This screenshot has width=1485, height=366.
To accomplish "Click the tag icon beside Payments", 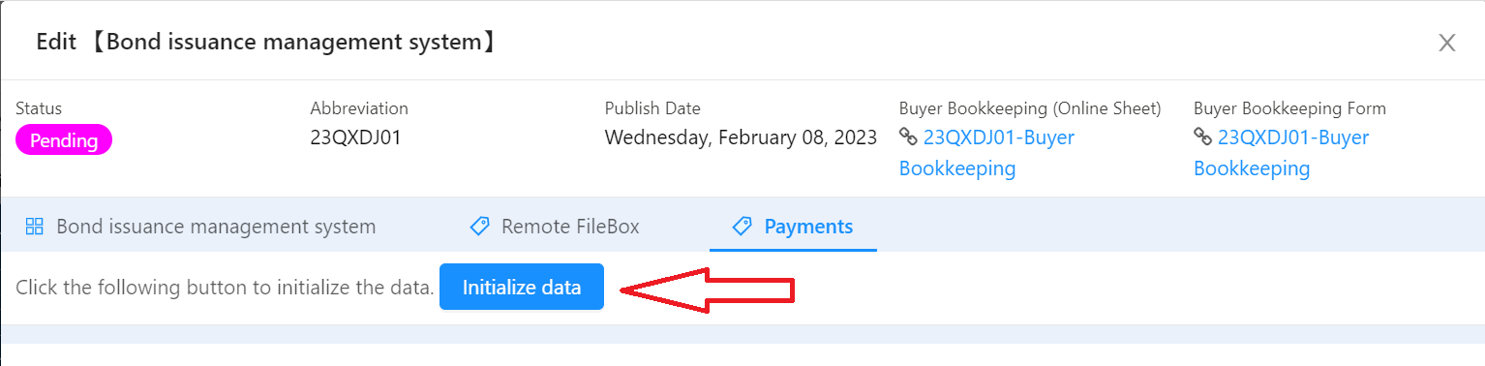I will 742,227.
